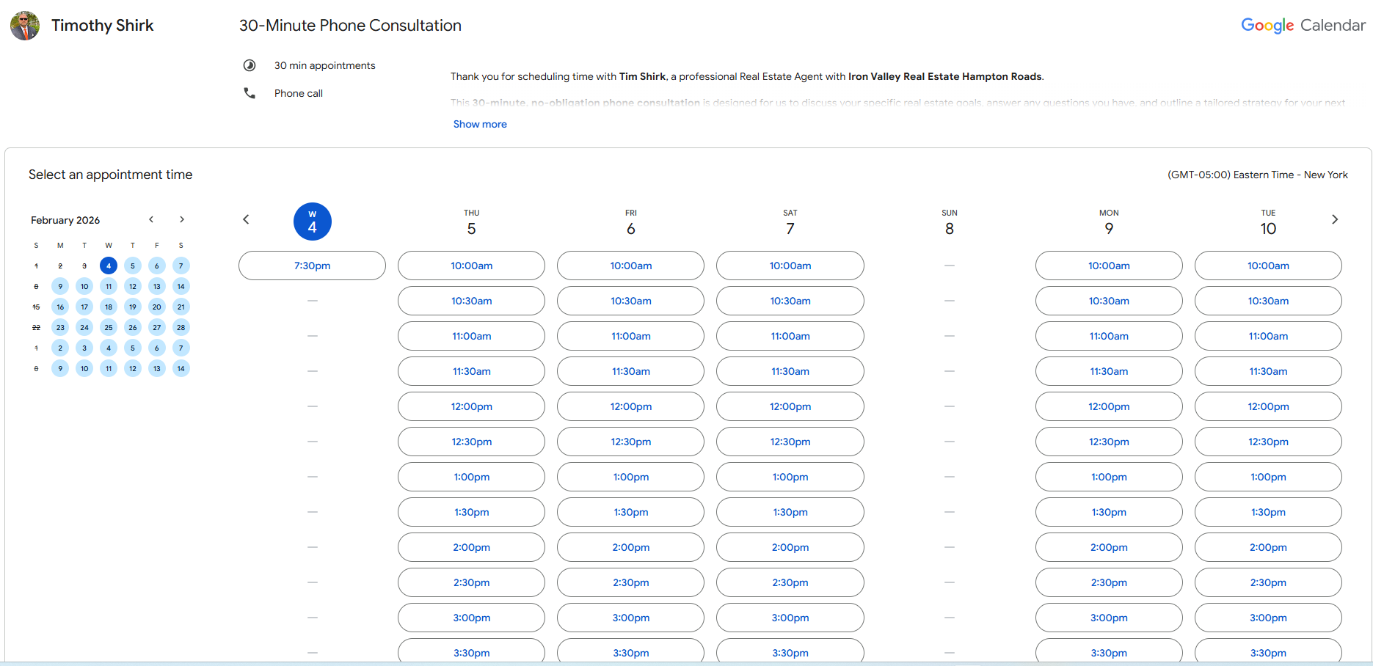This screenshot has width=1373, height=666.
Task: Click the THU 5 column header
Action: tap(471, 222)
